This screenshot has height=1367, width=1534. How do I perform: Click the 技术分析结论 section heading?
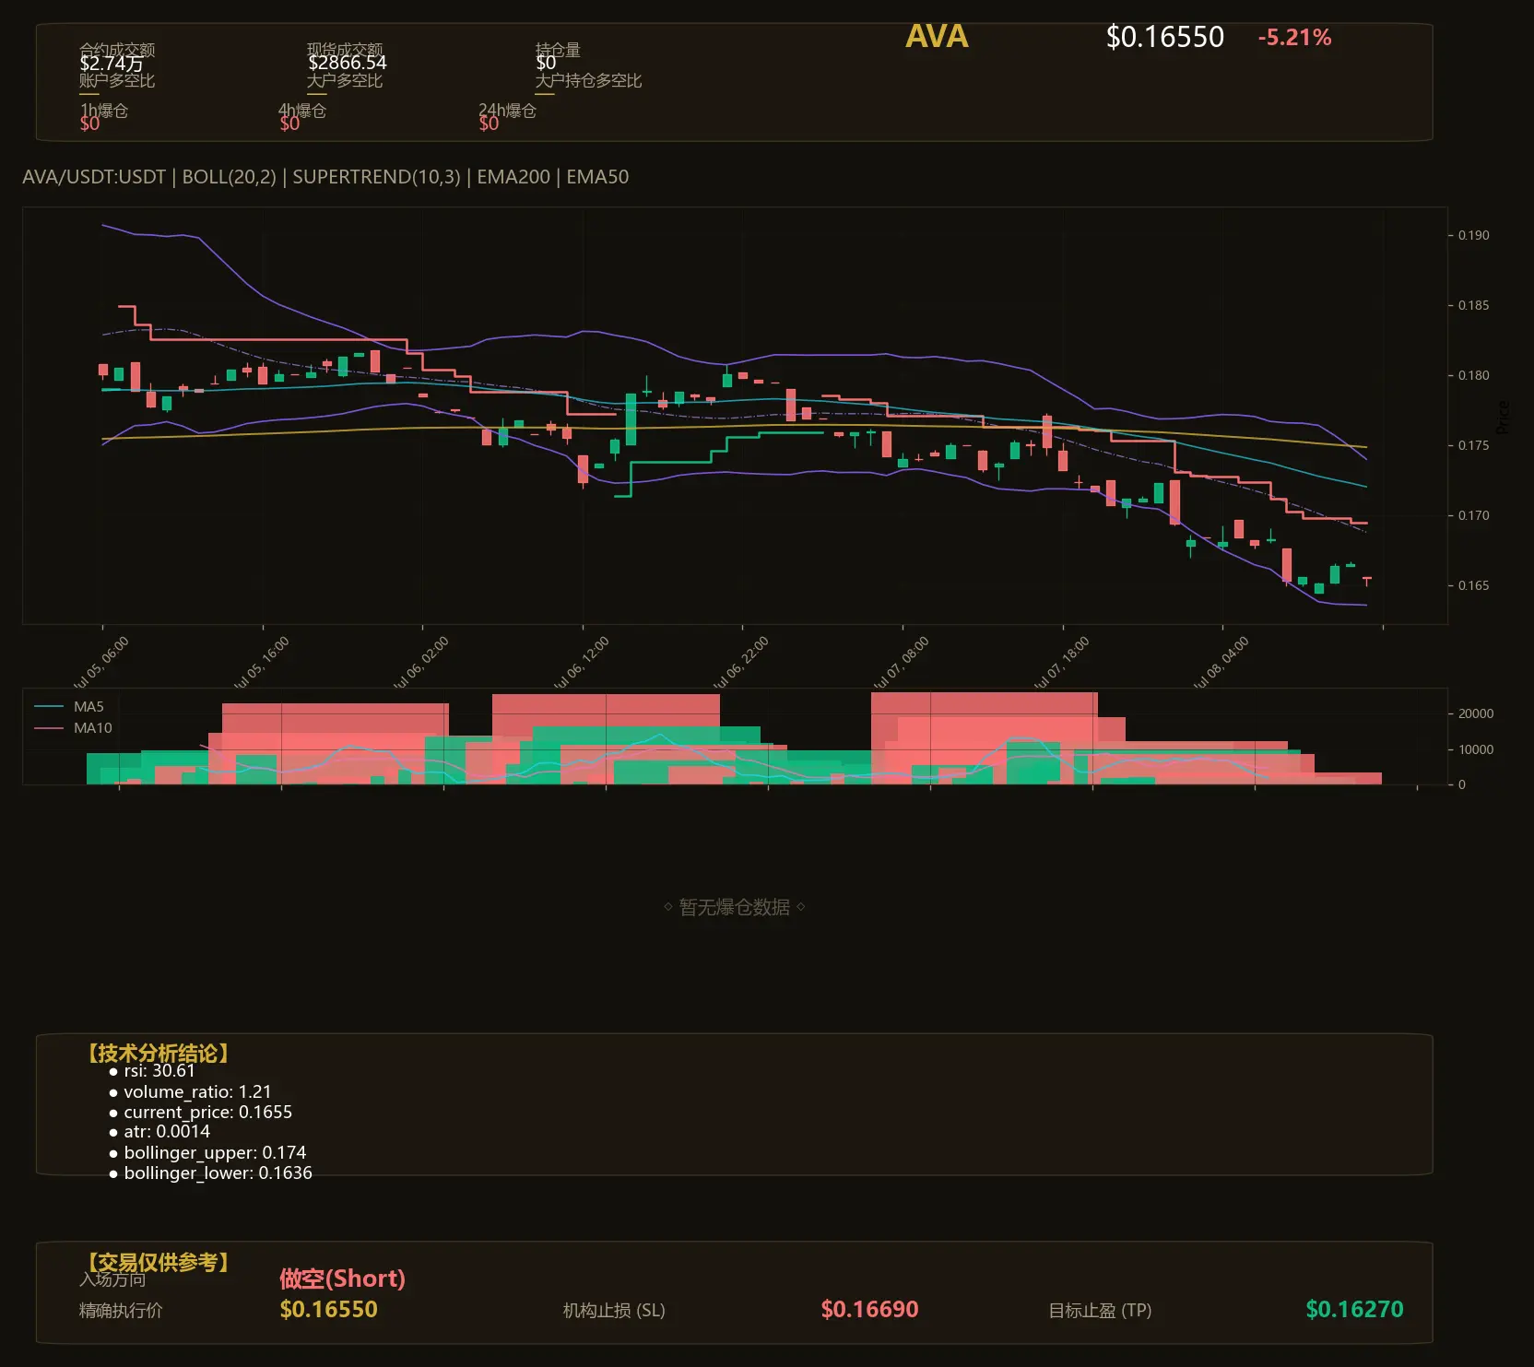point(158,1054)
